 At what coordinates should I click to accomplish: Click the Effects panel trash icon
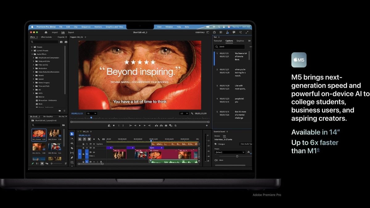click(x=64, y=111)
